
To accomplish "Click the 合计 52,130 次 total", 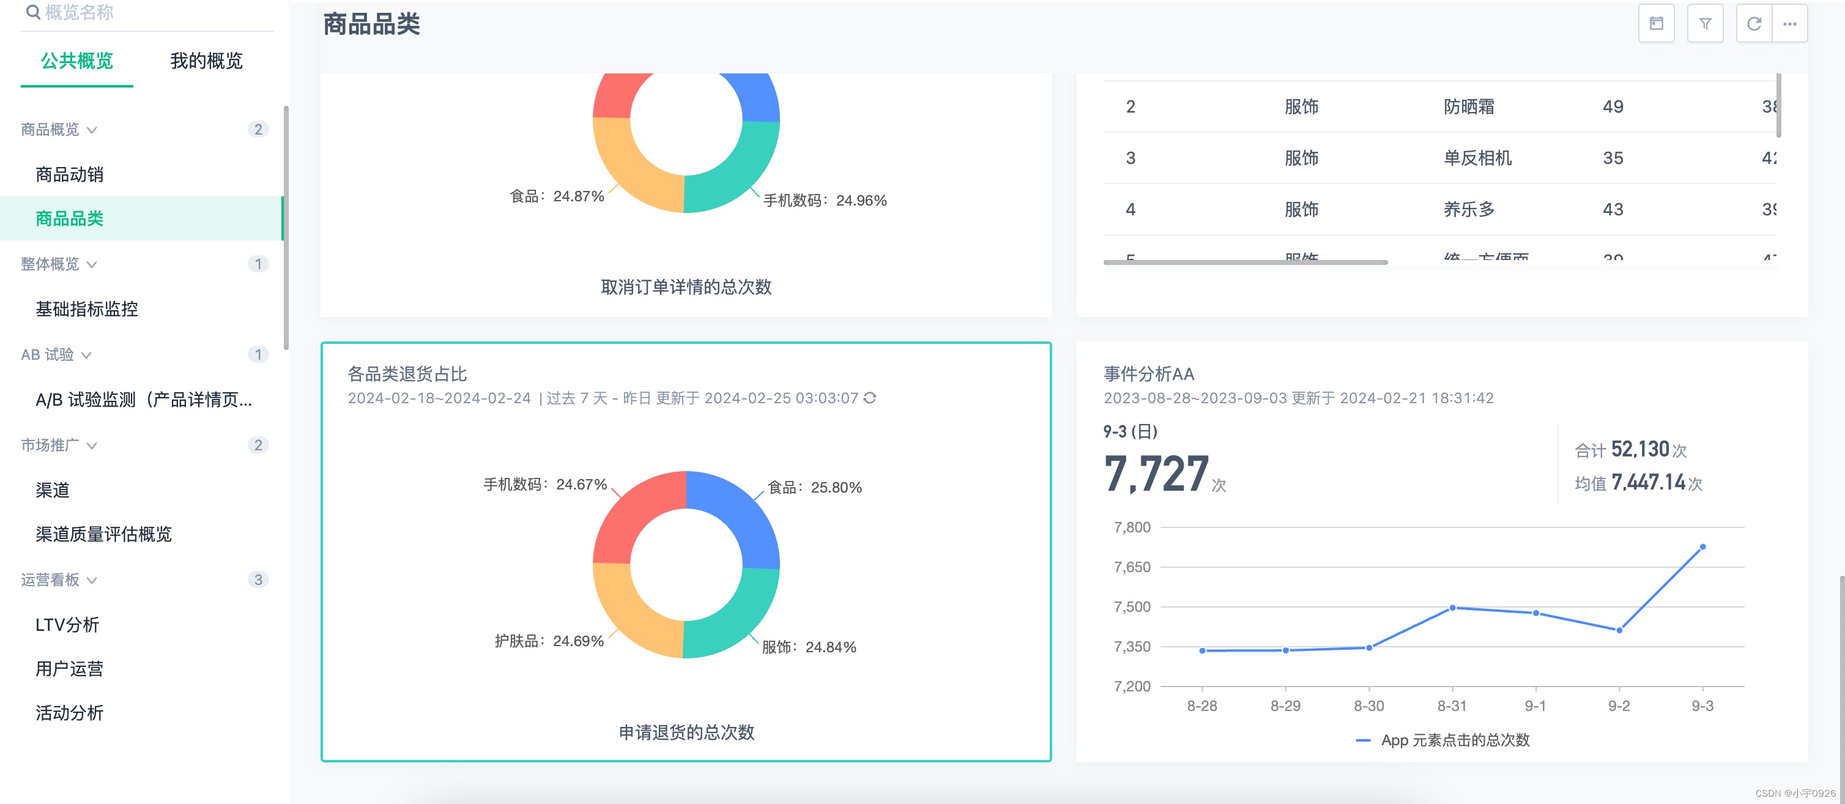I will pos(1630,450).
